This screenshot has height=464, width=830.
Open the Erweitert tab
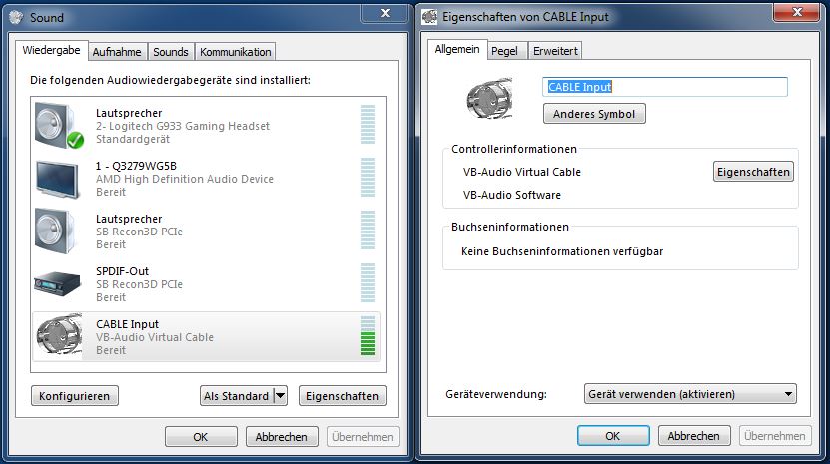555,51
